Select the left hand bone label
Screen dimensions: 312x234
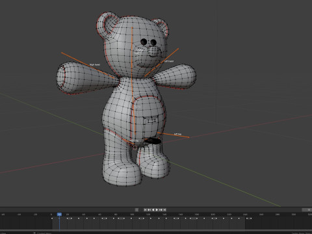(x=169, y=61)
